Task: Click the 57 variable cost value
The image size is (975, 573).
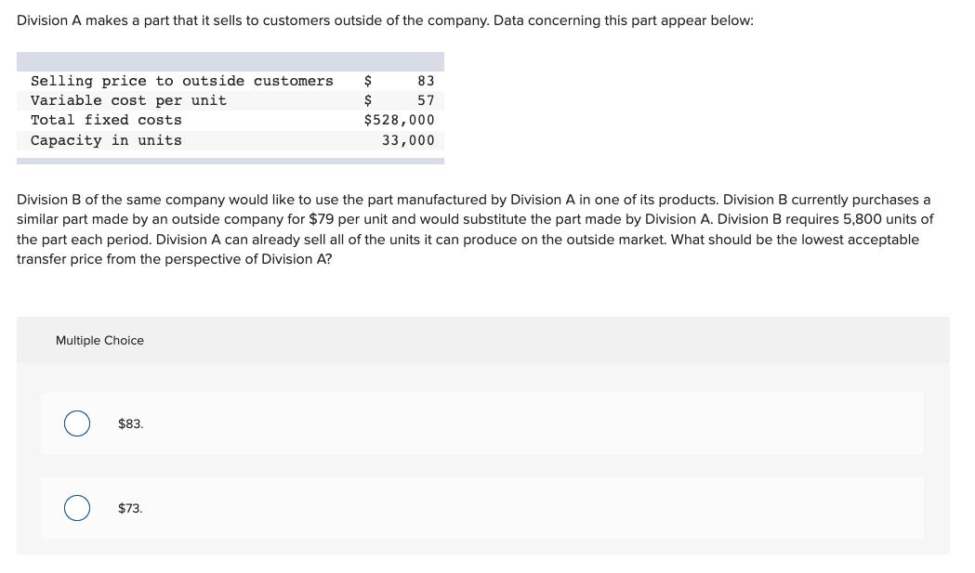Action: pyautogui.click(x=426, y=100)
